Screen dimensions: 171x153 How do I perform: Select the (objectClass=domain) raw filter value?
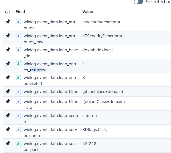pos(104,102)
